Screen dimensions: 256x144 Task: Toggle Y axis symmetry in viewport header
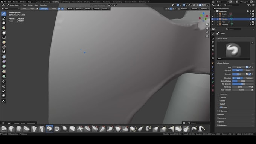coord(171,9)
